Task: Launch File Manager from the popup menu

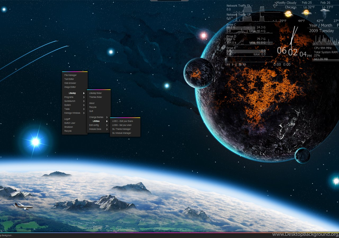Action: (70, 75)
